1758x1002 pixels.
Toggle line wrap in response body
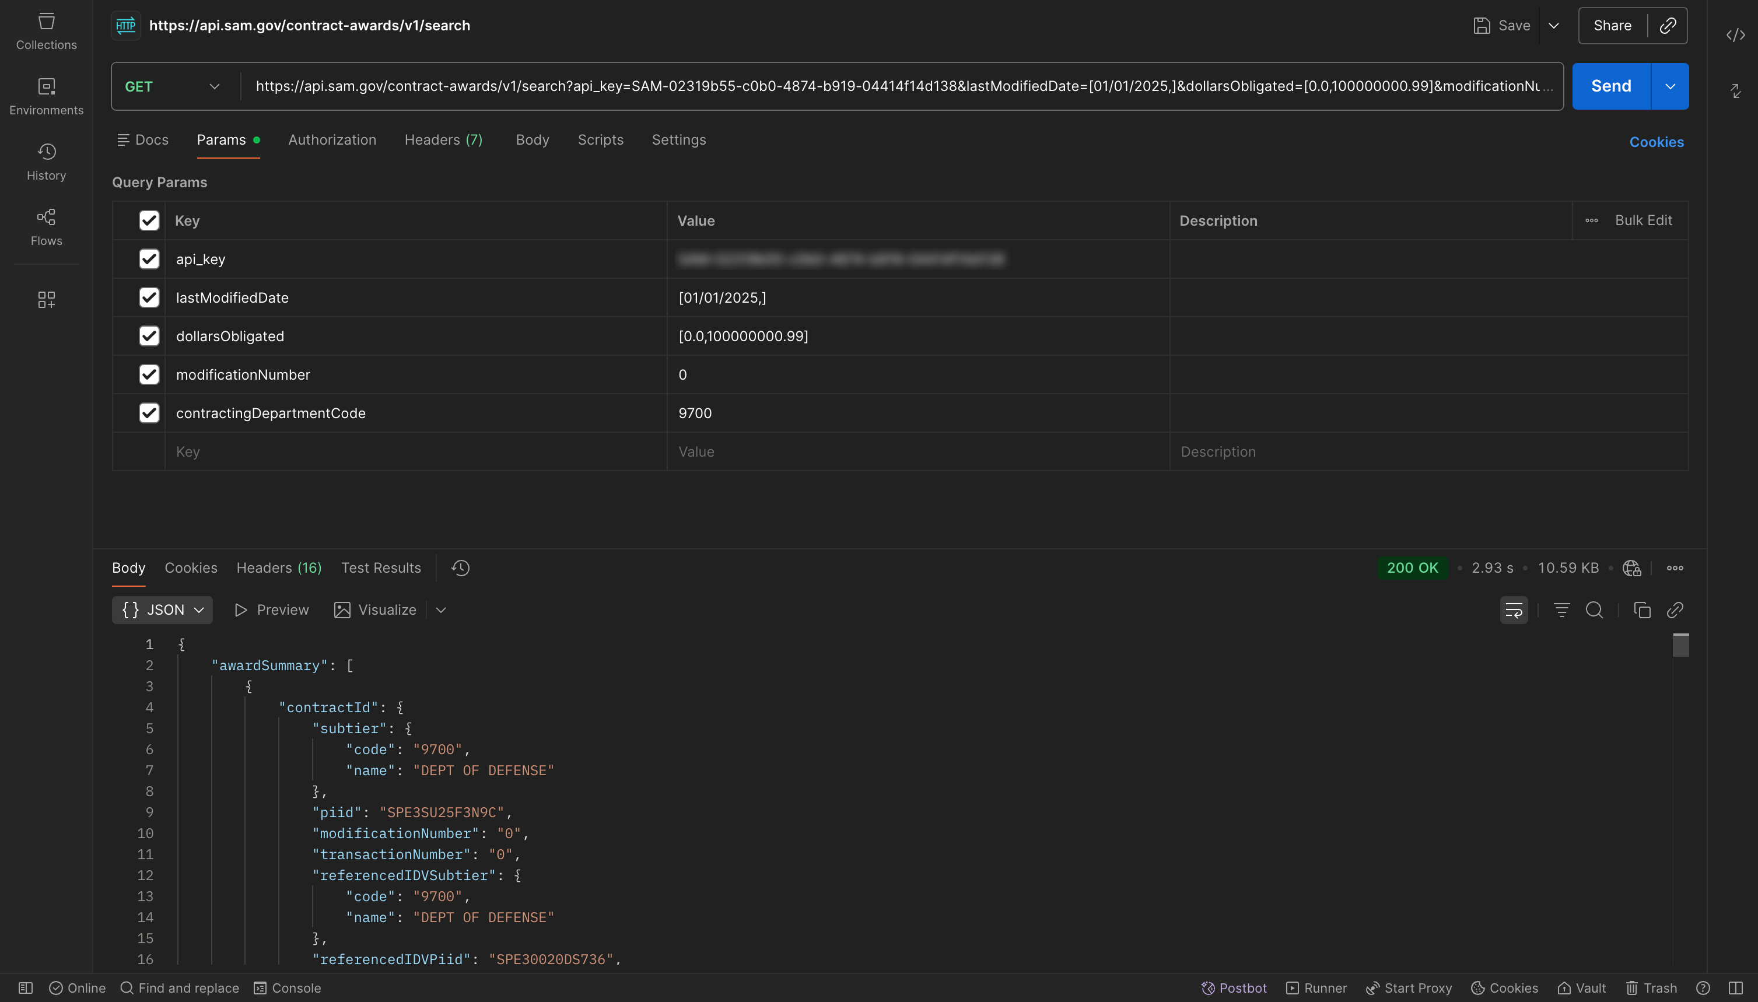[1514, 609]
